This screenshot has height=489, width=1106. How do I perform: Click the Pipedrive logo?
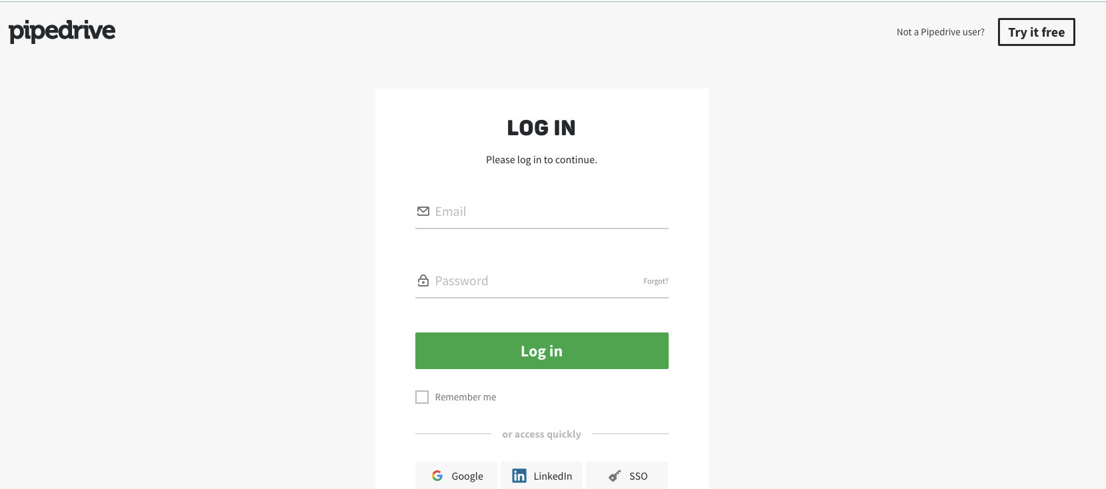tap(62, 31)
